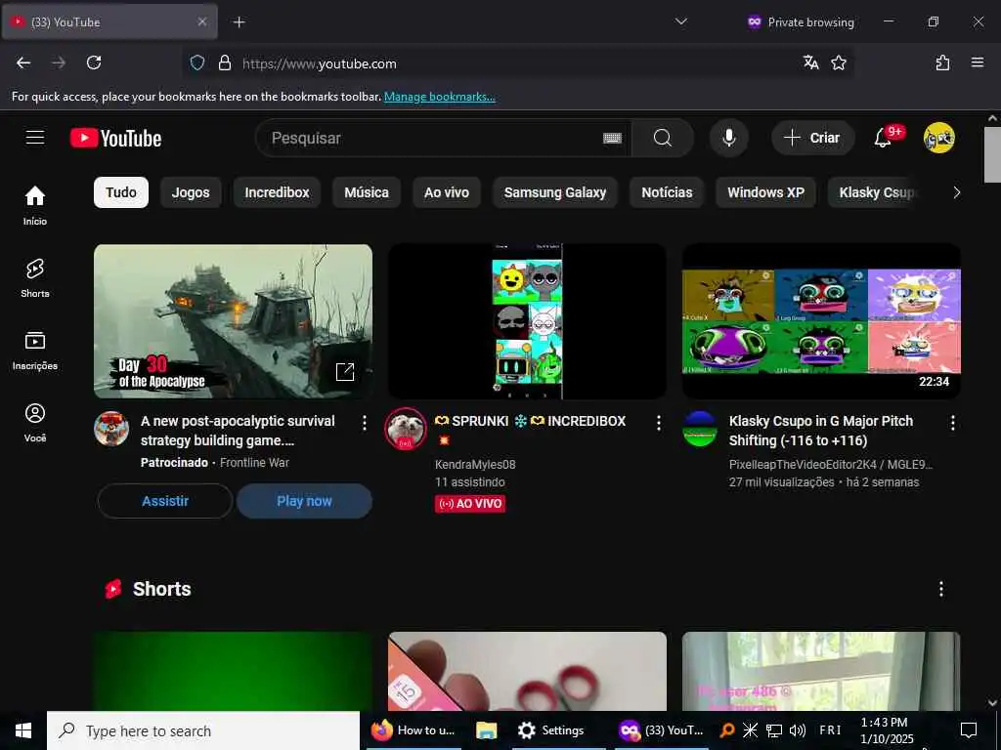Image resolution: width=1001 pixels, height=750 pixels.
Task: Bookmark this page with star
Action: point(839,62)
